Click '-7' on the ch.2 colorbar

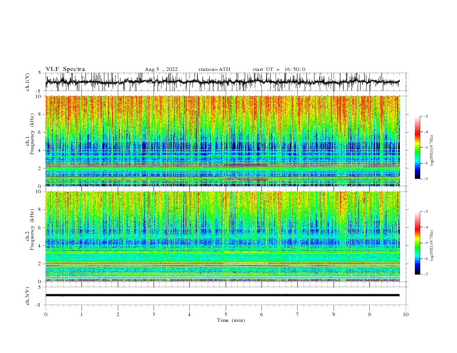coord(425,274)
